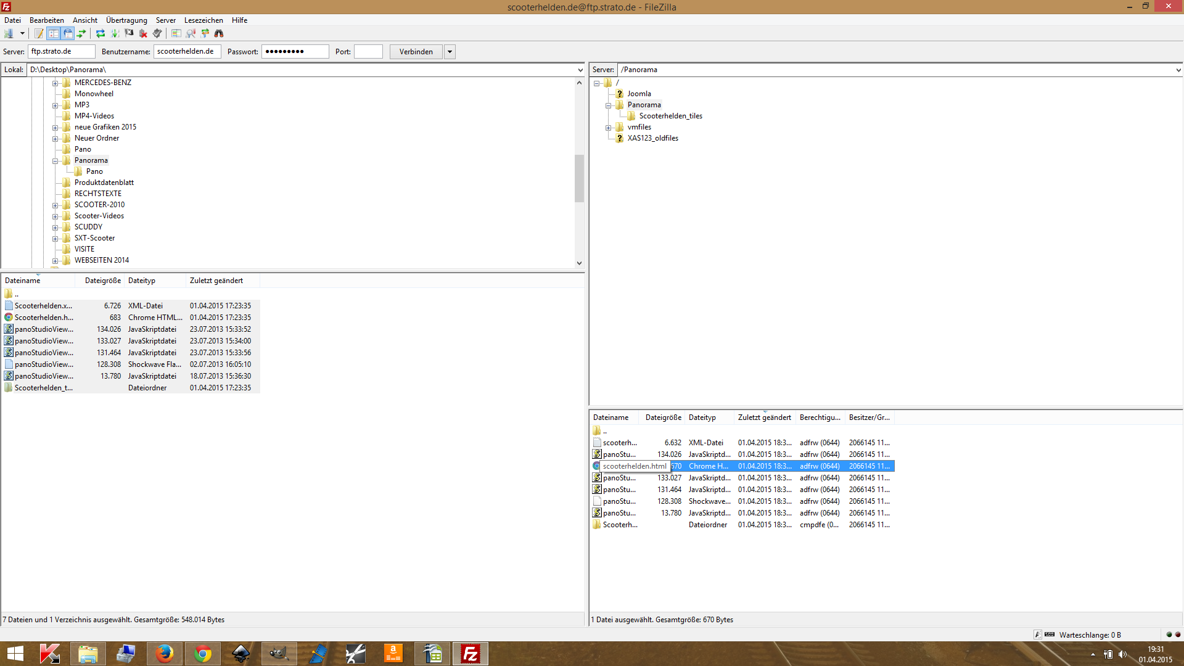
Task: Open remote file search binoculars icon
Action: (x=219, y=33)
